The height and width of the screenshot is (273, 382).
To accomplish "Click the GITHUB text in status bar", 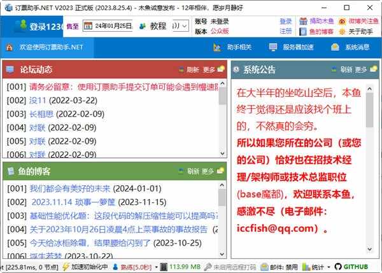I will [x=356, y=267].
